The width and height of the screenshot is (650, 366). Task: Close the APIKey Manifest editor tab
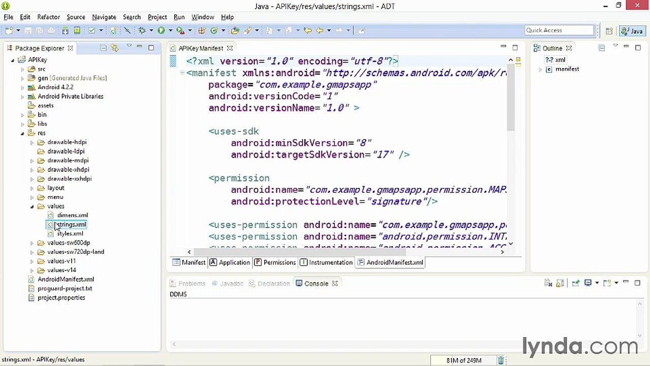(x=230, y=48)
